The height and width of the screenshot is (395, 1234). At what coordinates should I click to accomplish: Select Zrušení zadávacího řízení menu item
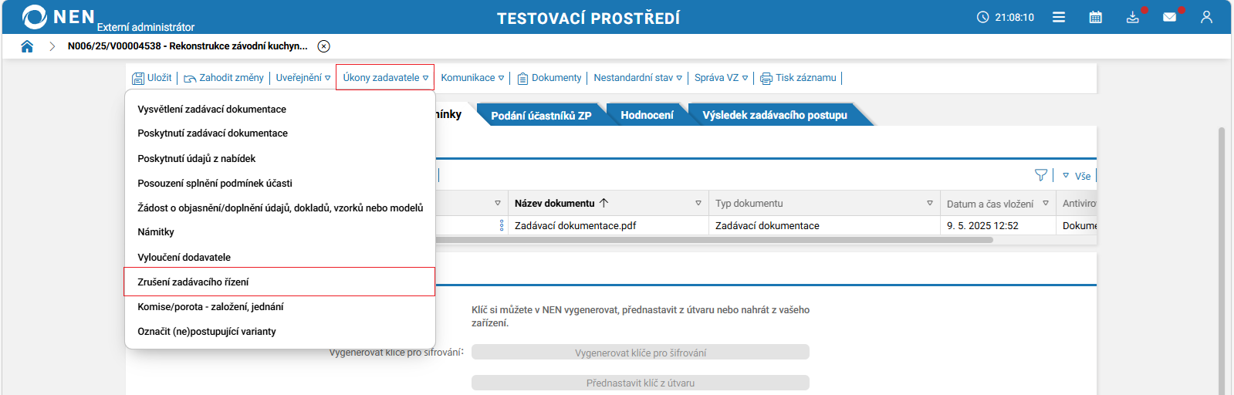pyautogui.click(x=279, y=282)
